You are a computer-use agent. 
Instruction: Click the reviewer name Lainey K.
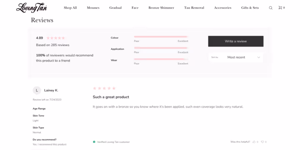click(x=51, y=91)
